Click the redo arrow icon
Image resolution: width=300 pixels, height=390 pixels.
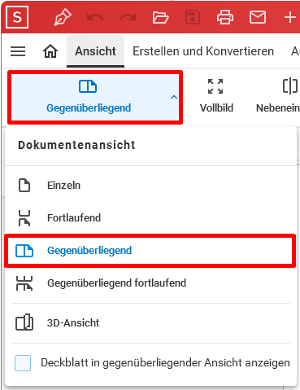click(x=128, y=18)
